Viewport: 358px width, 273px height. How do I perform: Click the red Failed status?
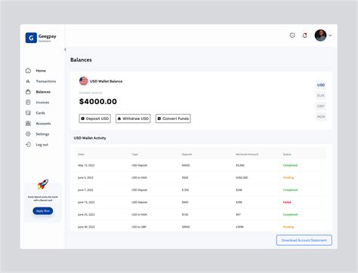click(287, 202)
